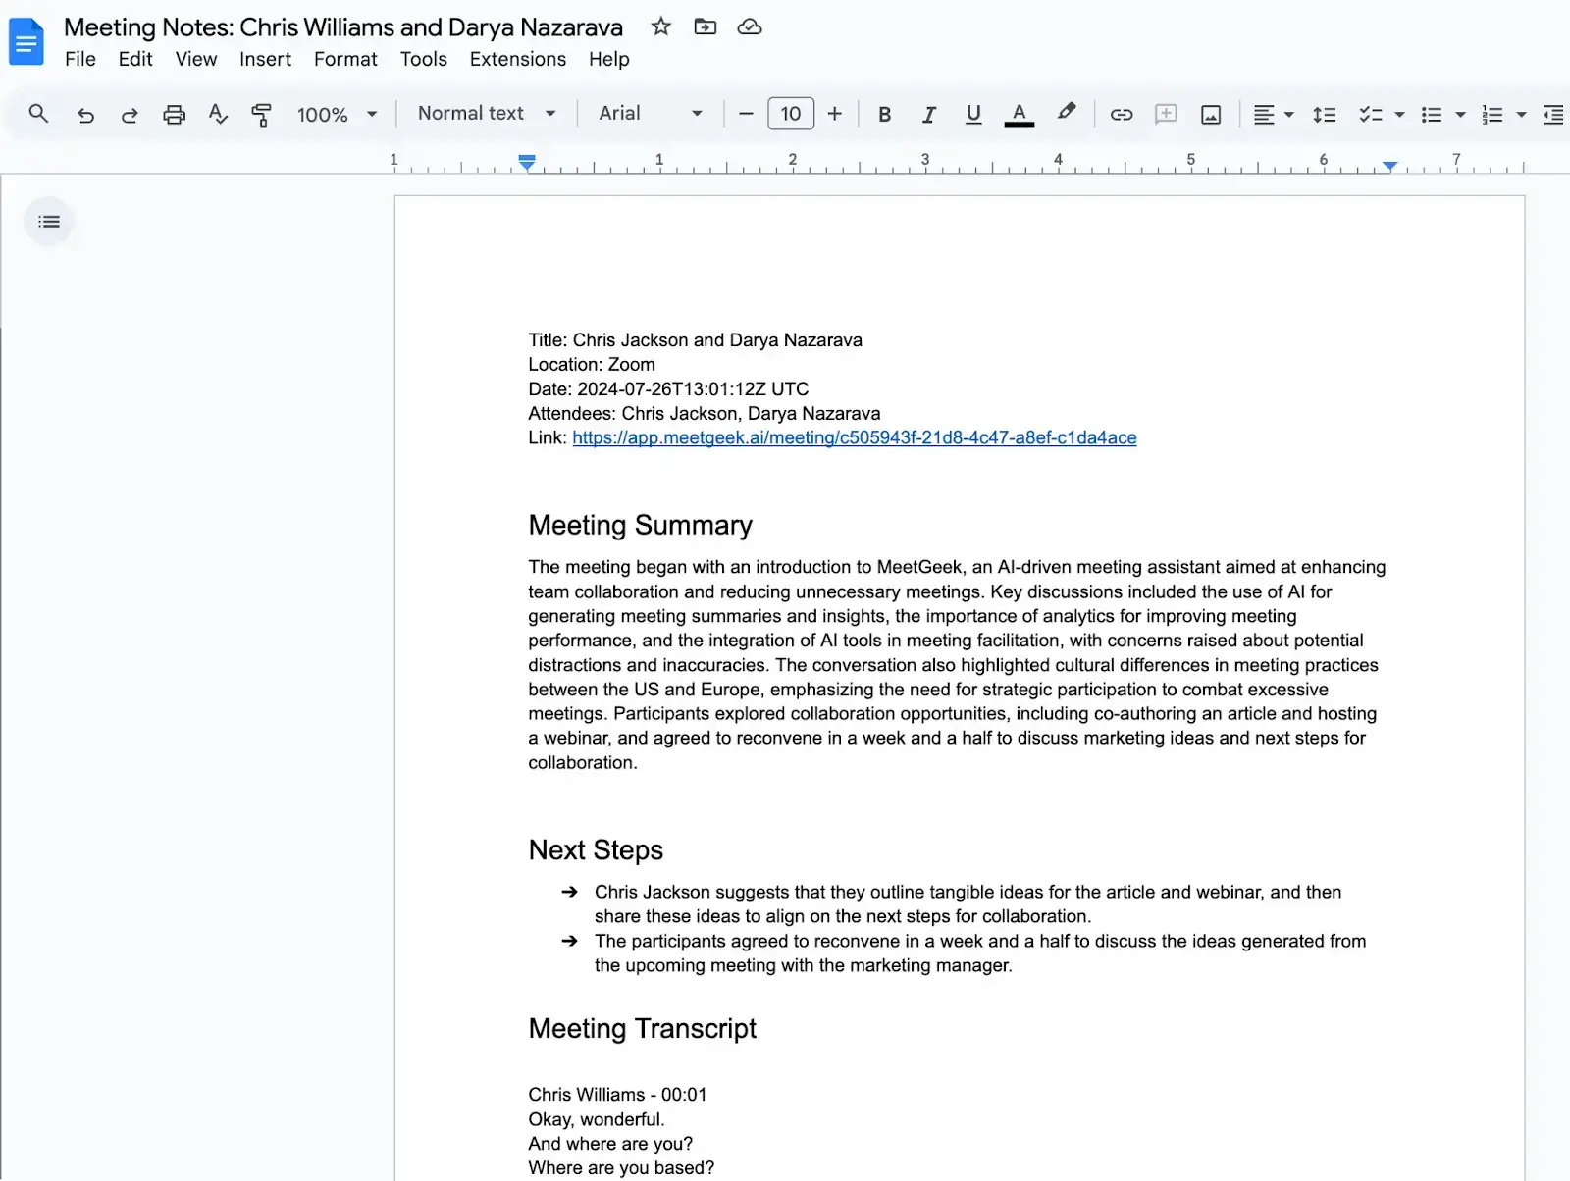Open the Insert menu

coord(265,59)
